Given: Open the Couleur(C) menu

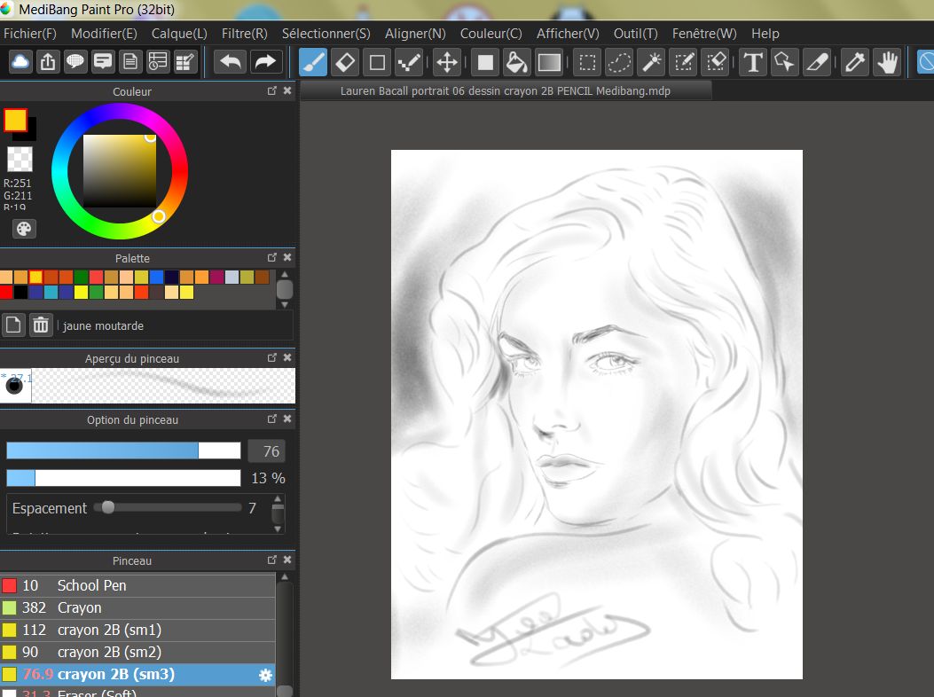Looking at the screenshot, I should point(491,34).
